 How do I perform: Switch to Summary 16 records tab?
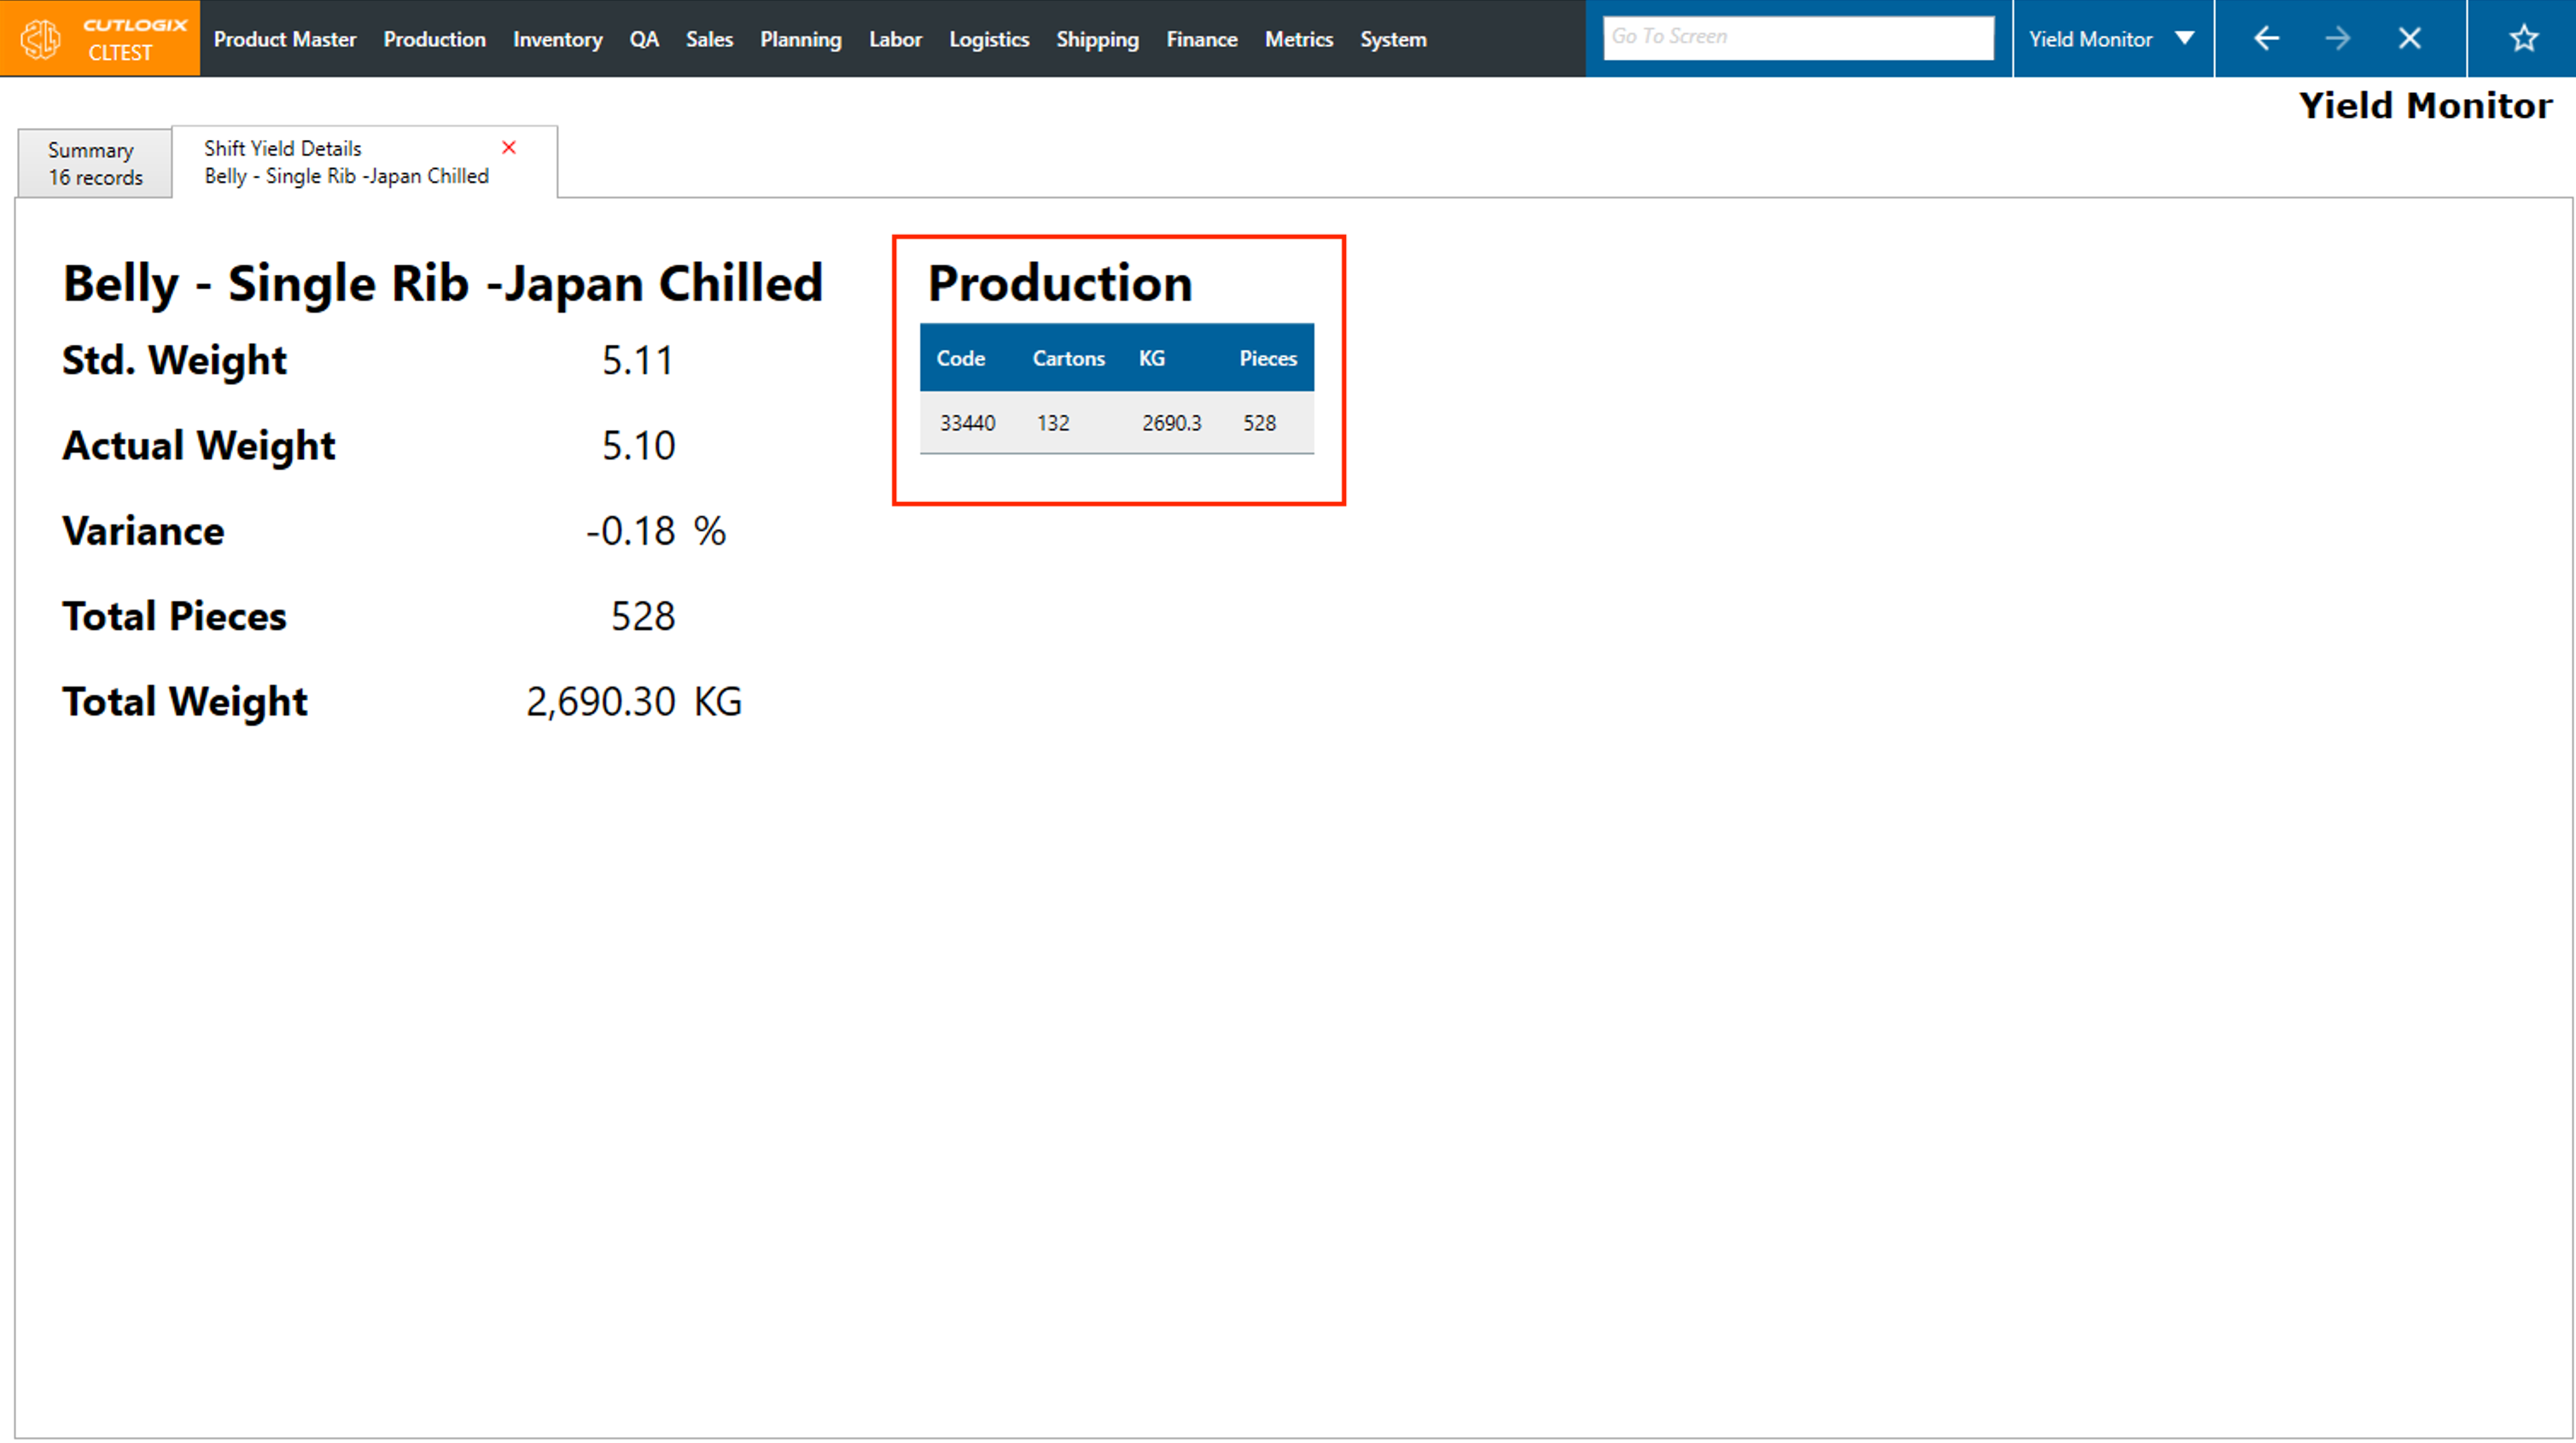point(95,163)
